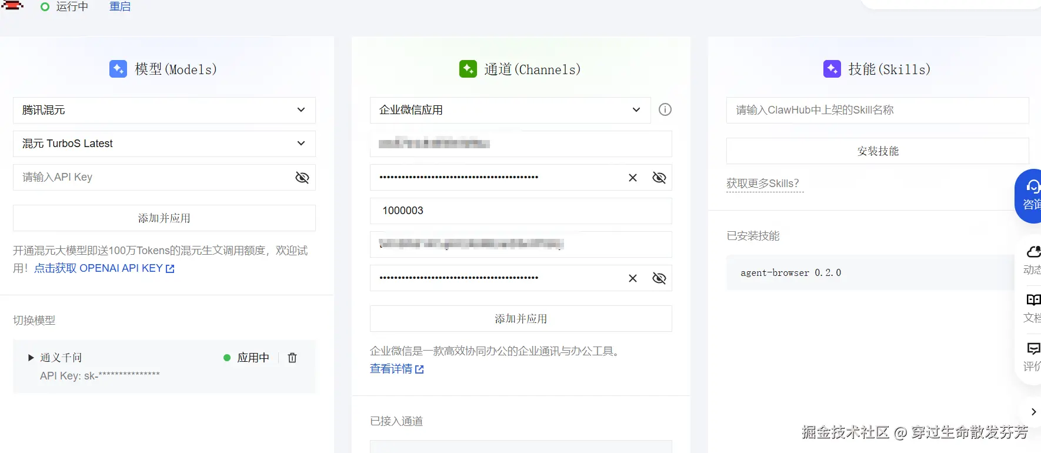The height and width of the screenshot is (453, 1041).
Task: Click the 安装技能 button
Action: [877, 151]
